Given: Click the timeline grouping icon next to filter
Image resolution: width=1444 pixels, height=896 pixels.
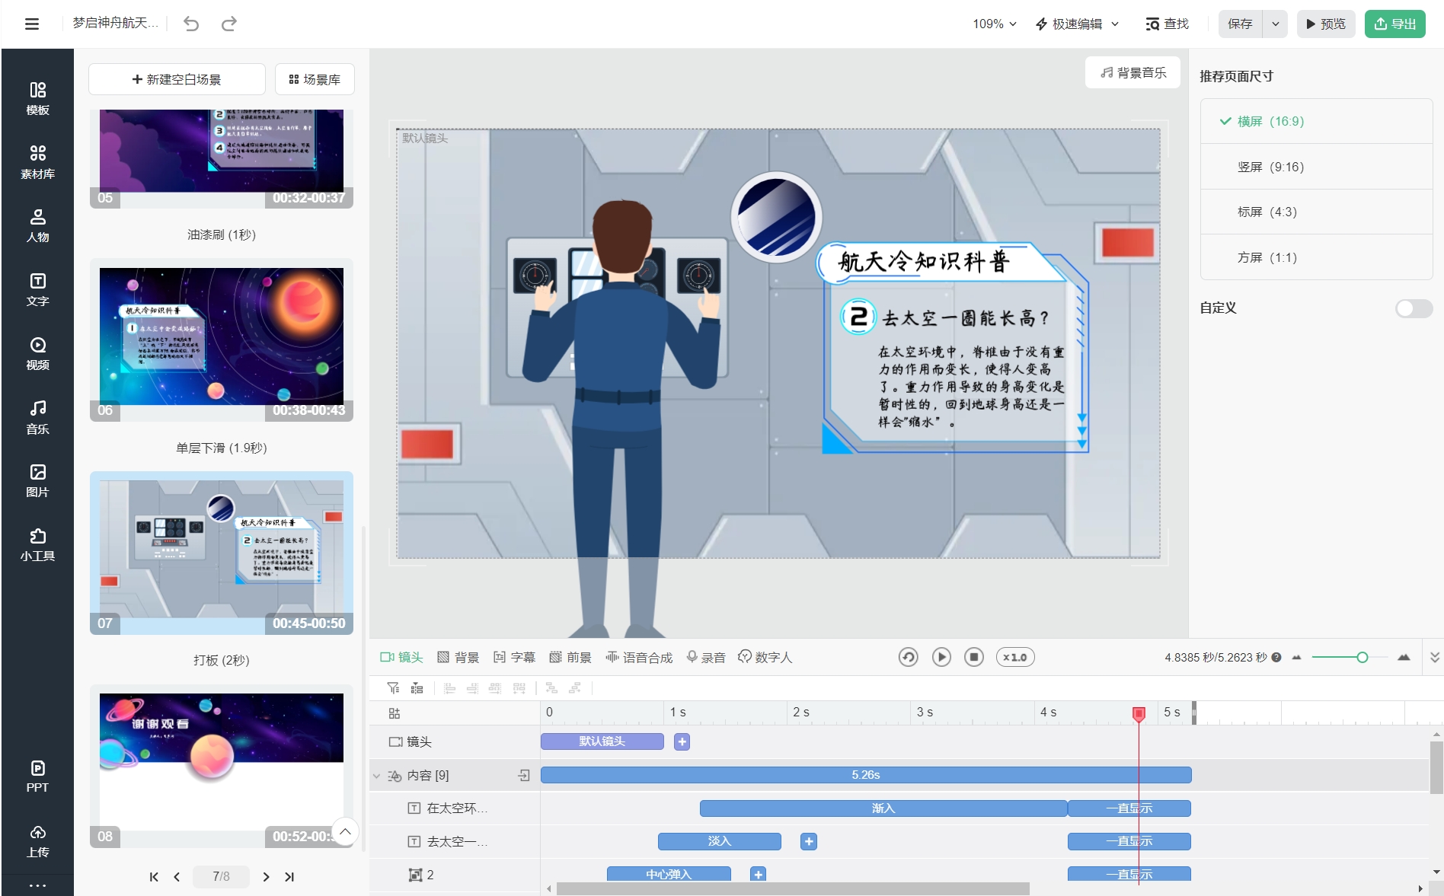Looking at the screenshot, I should (x=417, y=688).
